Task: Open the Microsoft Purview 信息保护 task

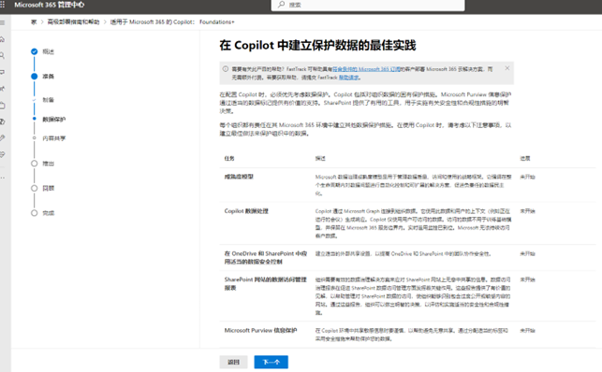Action: pos(260,330)
